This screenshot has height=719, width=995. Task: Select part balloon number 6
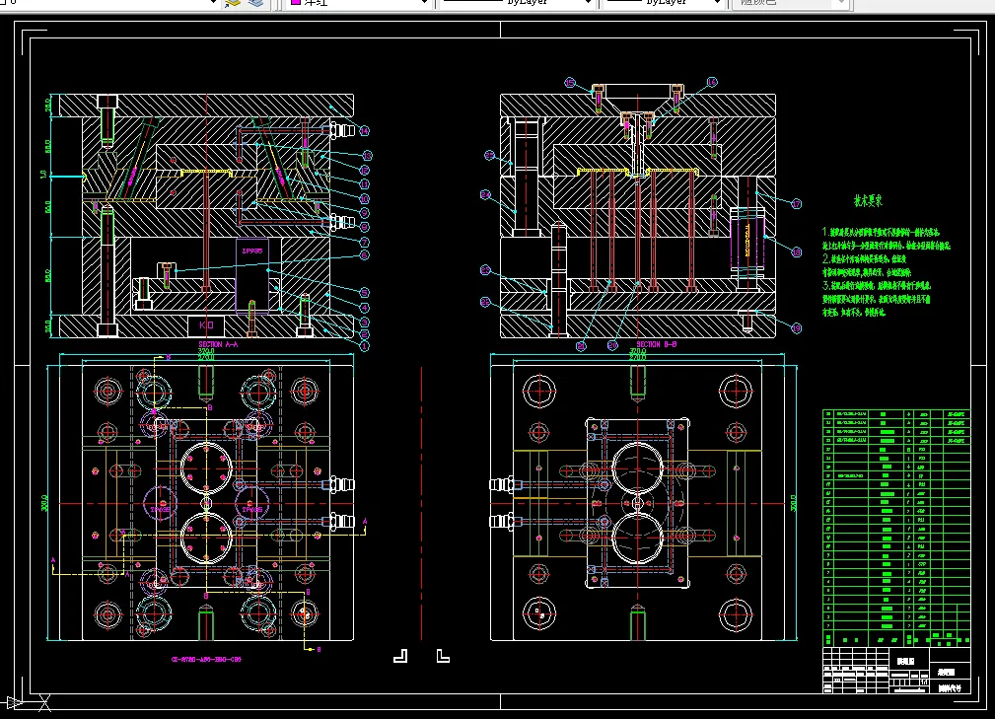[x=365, y=255]
